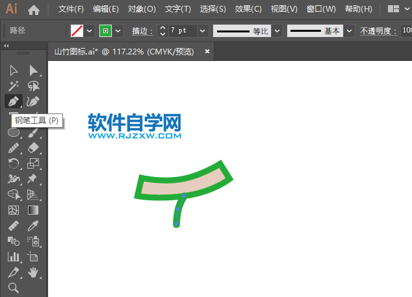Select the Direct Selection tool
The image size is (412, 297).
[x=34, y=70]
